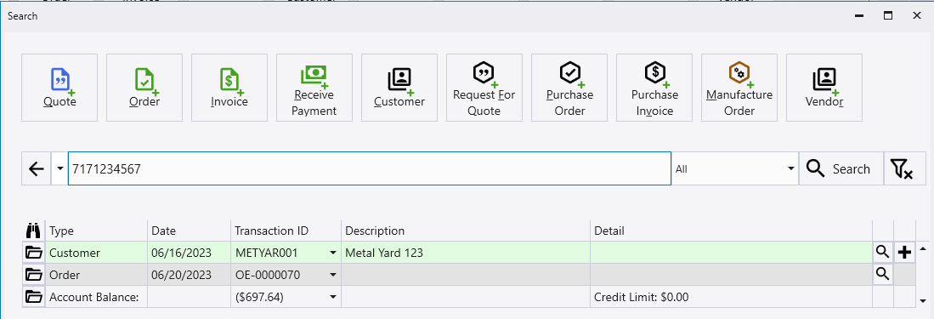This screenshot has width=934, height=319.
Task: Click the Search button
Action: point(841,168)
